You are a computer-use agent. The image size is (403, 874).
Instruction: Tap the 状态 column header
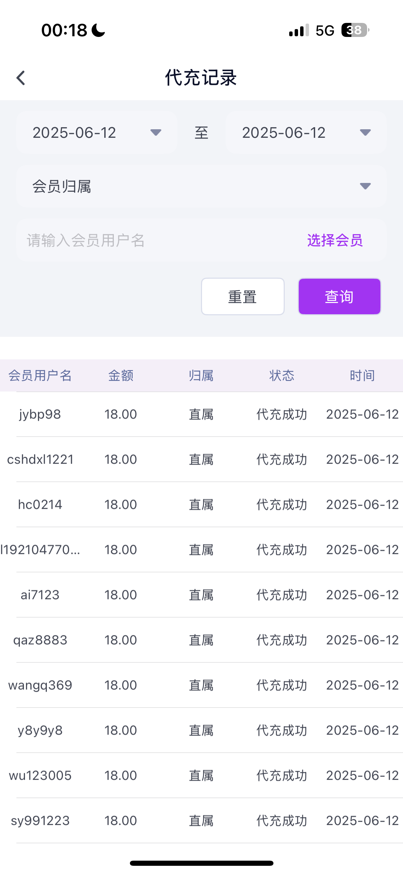click(282, 375)
